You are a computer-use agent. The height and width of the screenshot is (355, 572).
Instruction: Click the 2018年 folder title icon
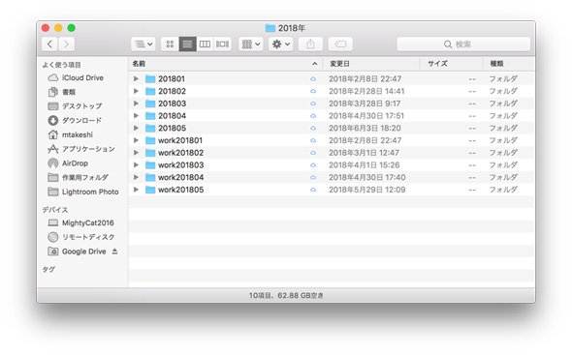coord(270,28)
